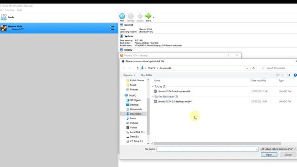Open virtual optical disk file type dropdown
Viewport: 297px width, 167px height.
pyautogui.click(x=278, y=149)
